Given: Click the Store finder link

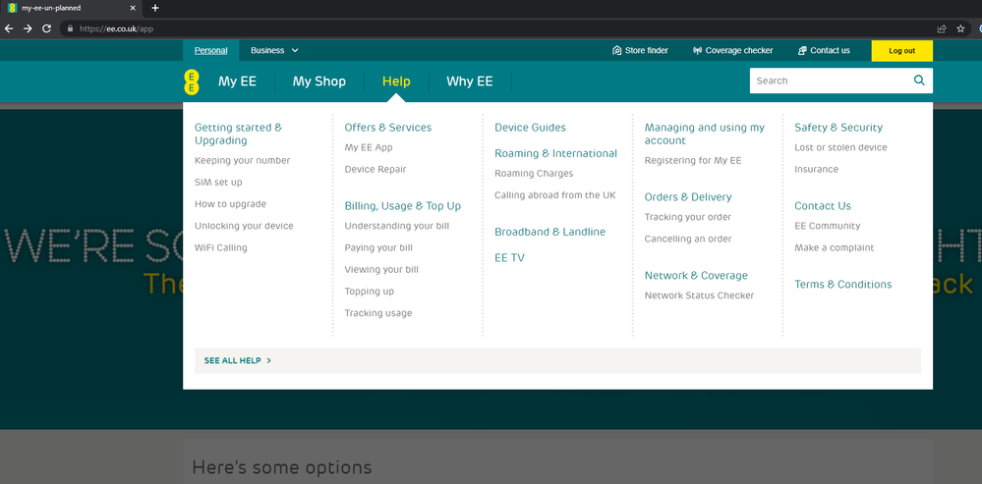Looking at the screenshot, I should coord(640,51).
